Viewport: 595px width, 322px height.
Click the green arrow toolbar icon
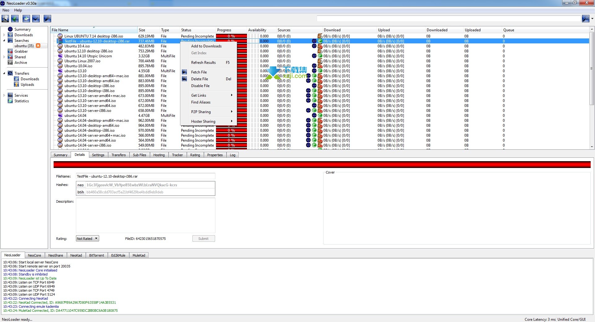[15, 19]
